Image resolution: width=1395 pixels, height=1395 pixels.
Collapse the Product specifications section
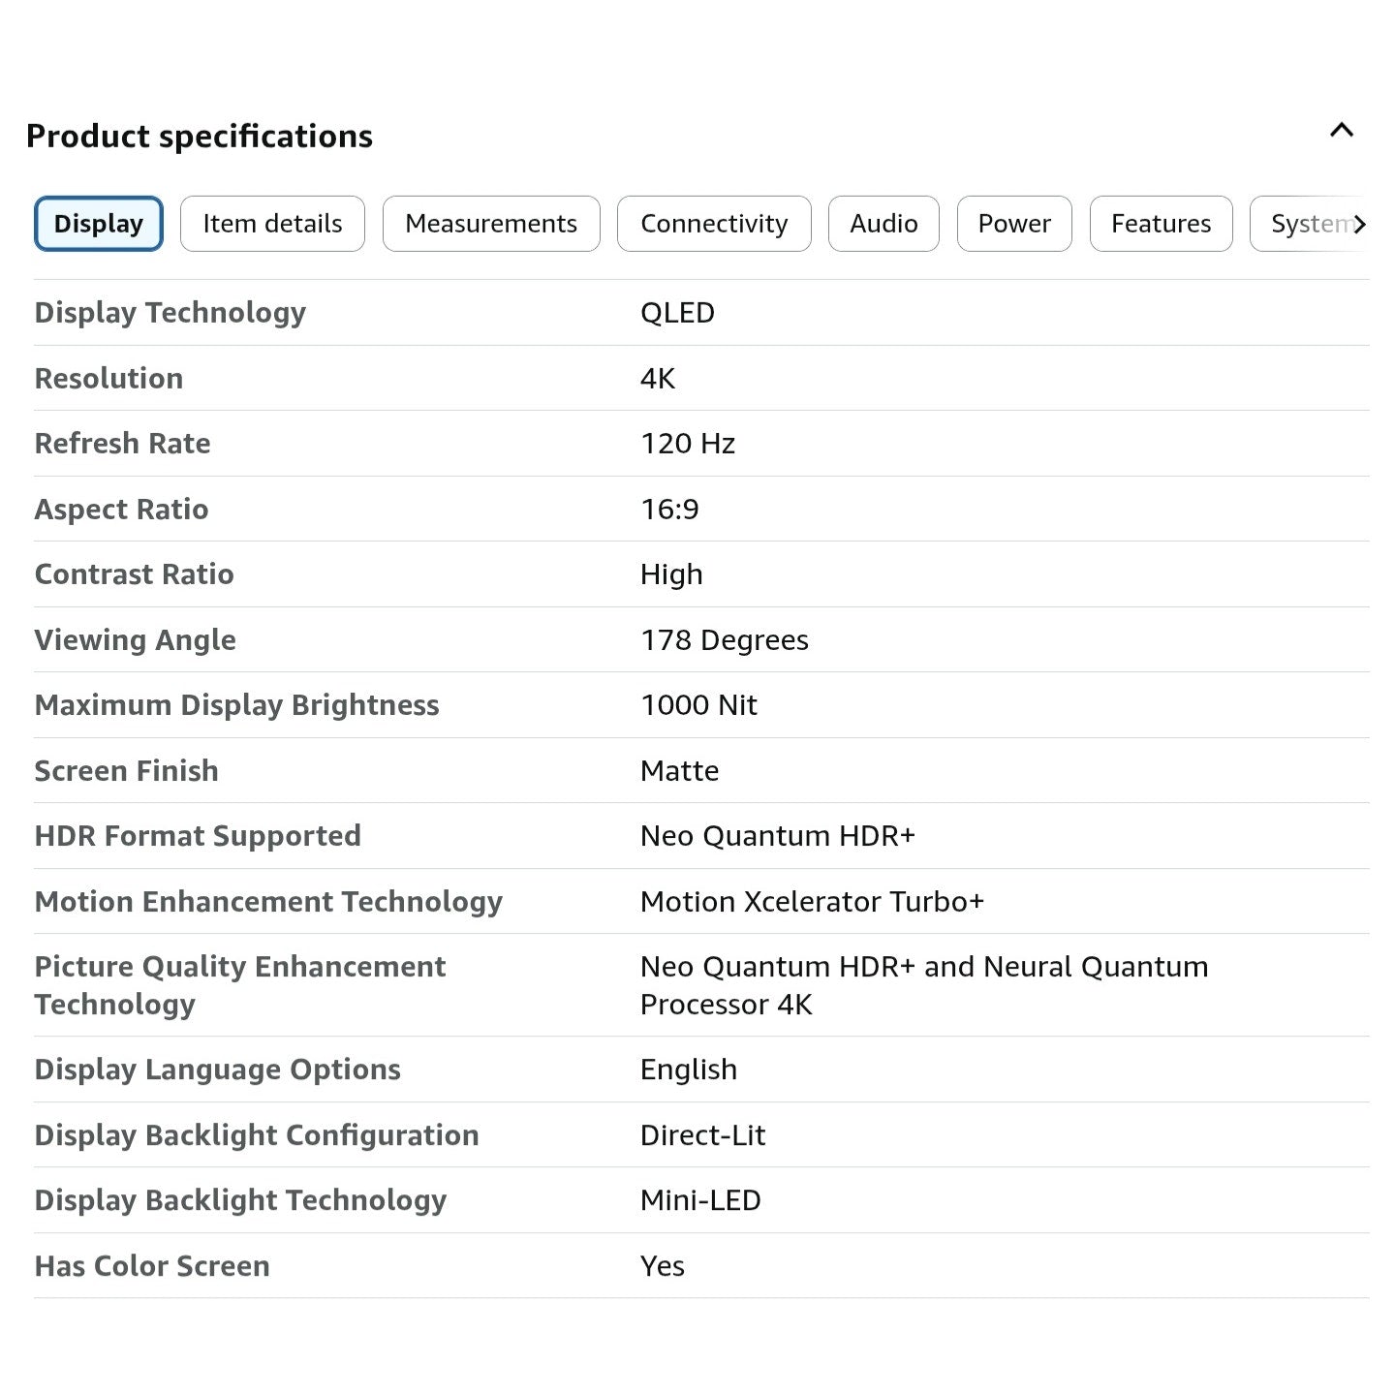tap(1341, 131)
